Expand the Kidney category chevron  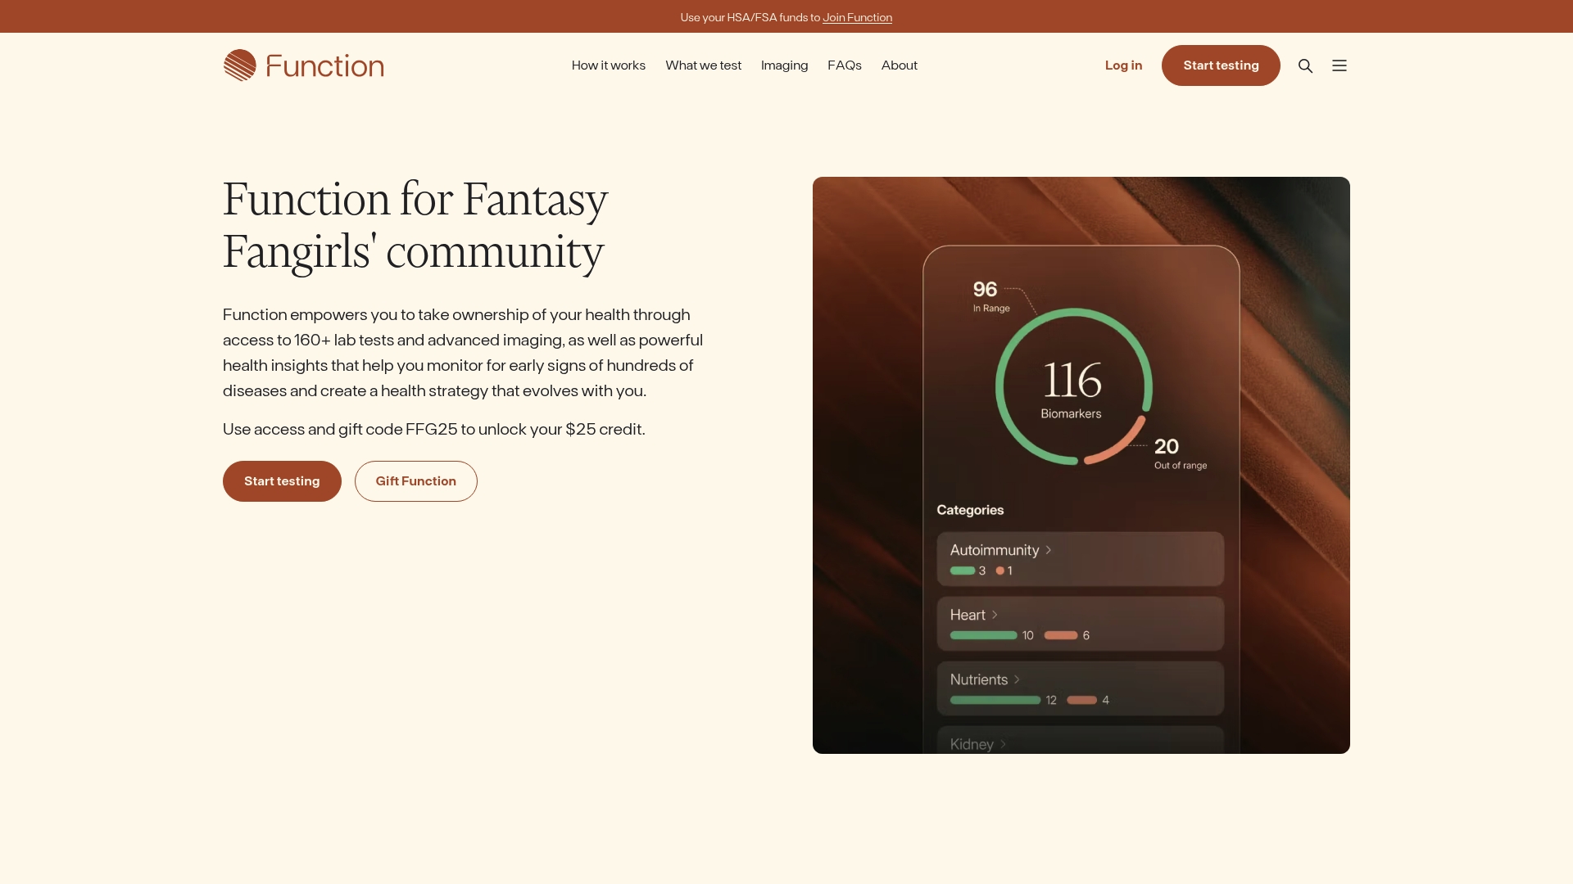point(1003,744)
